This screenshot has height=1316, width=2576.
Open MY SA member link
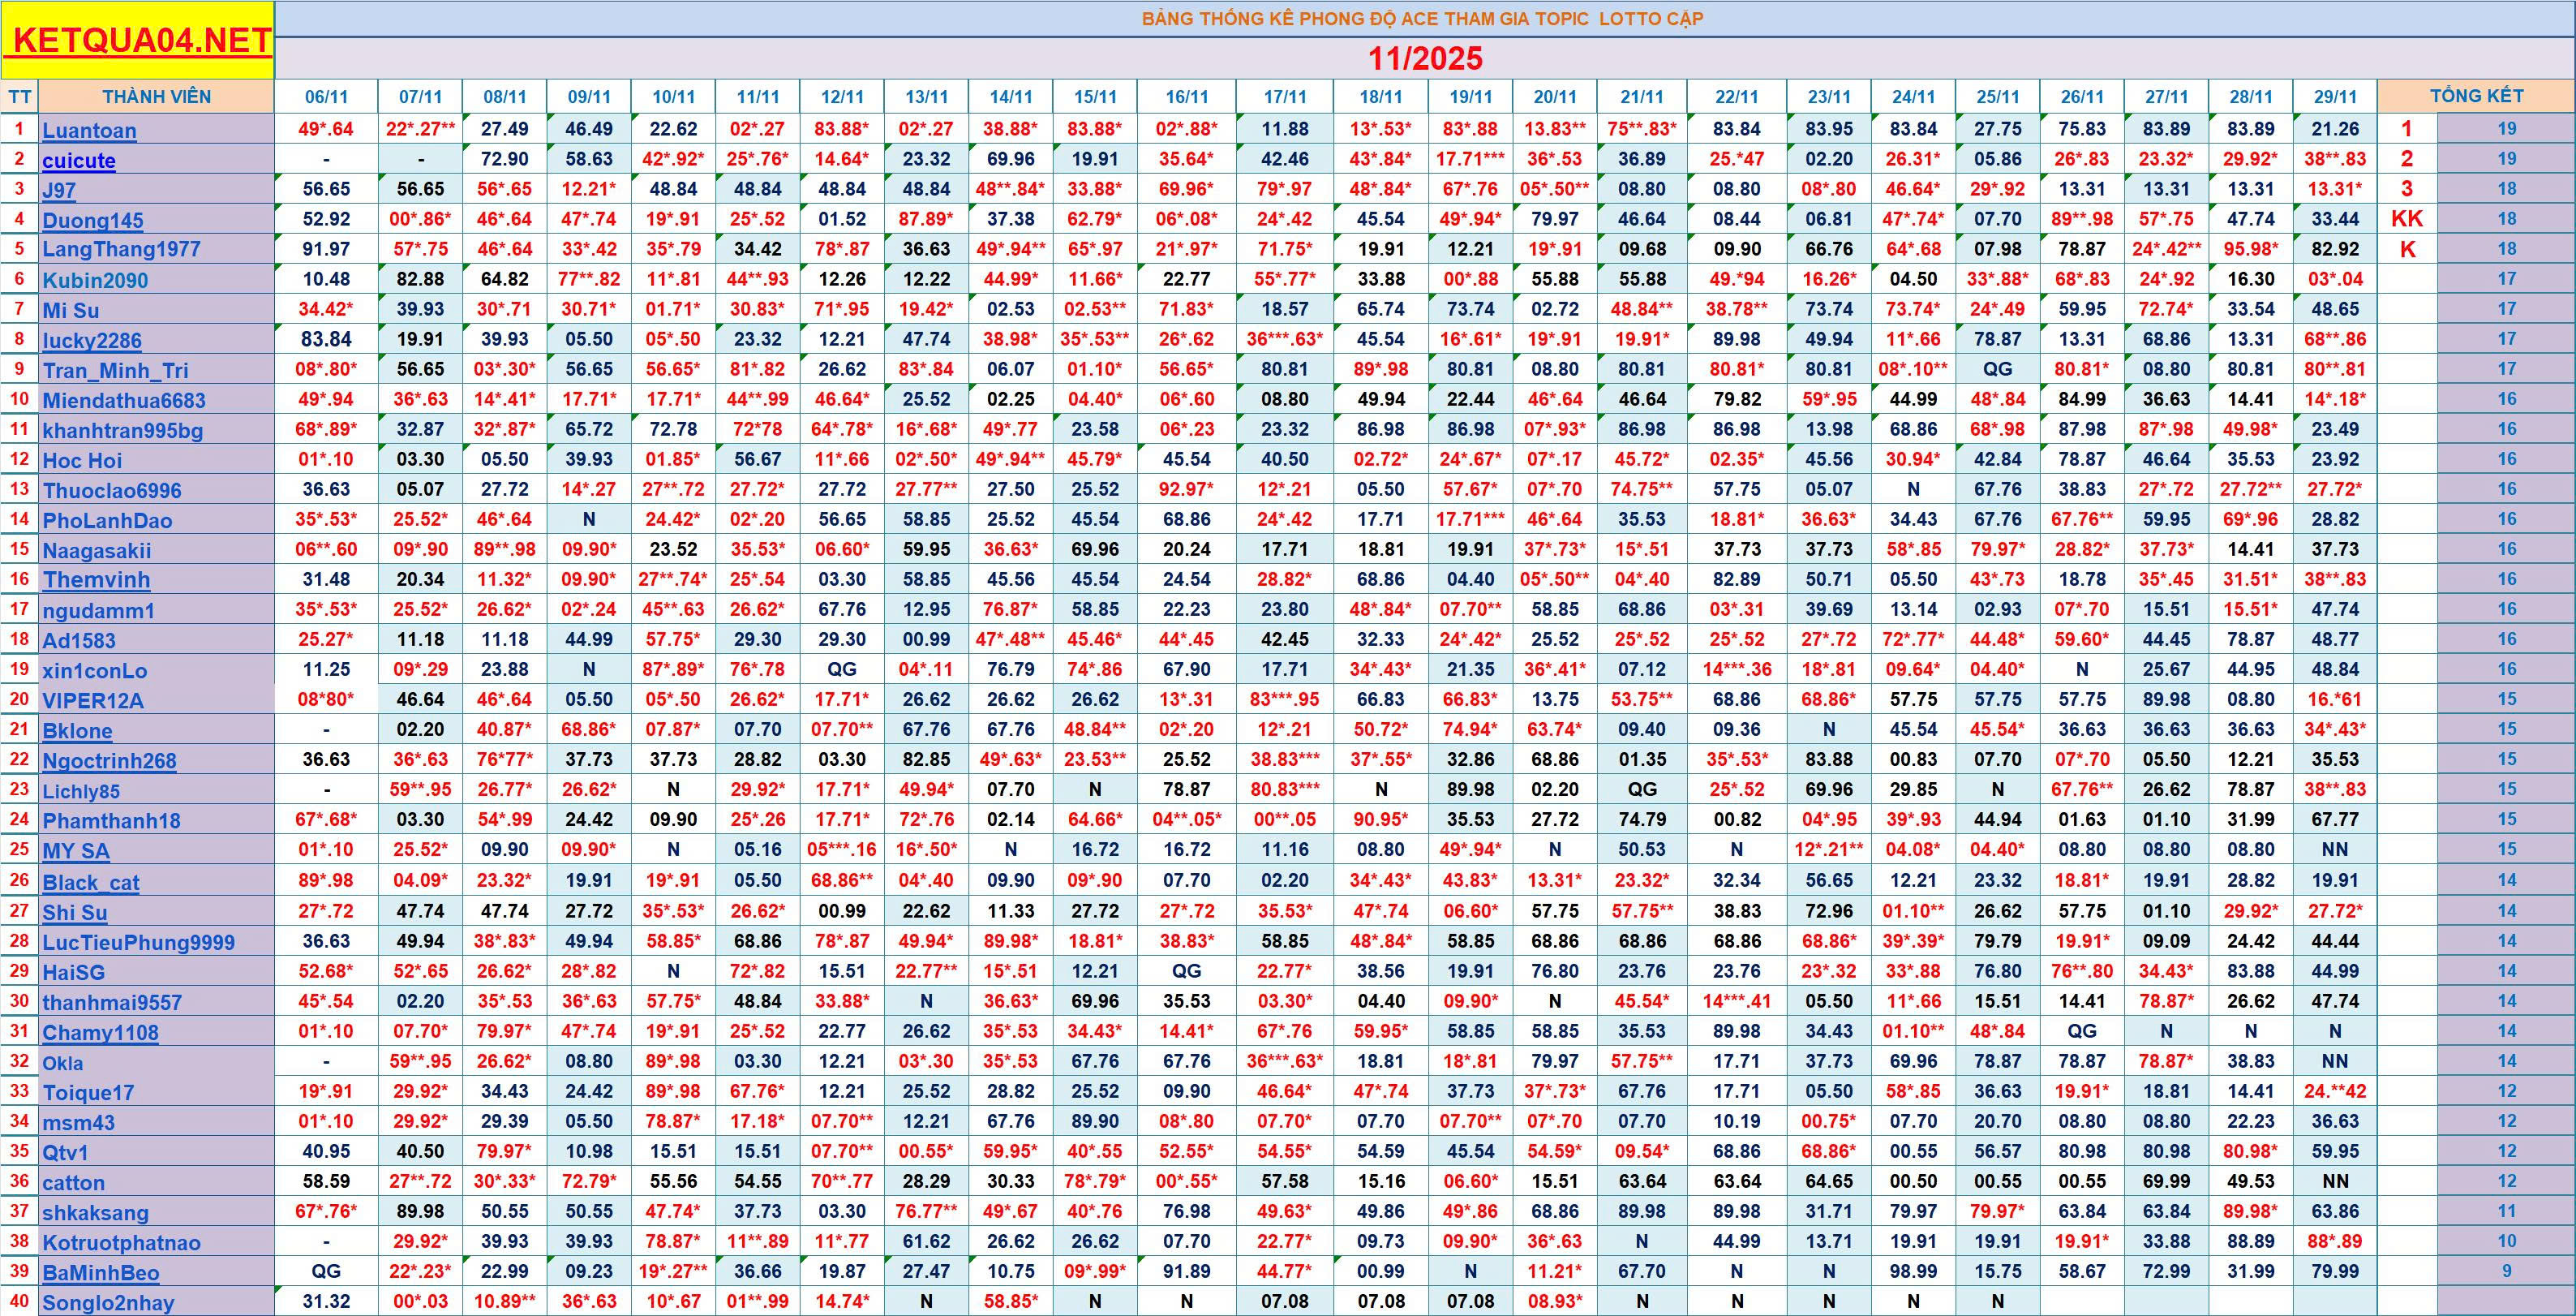click(x=76, y=851)
